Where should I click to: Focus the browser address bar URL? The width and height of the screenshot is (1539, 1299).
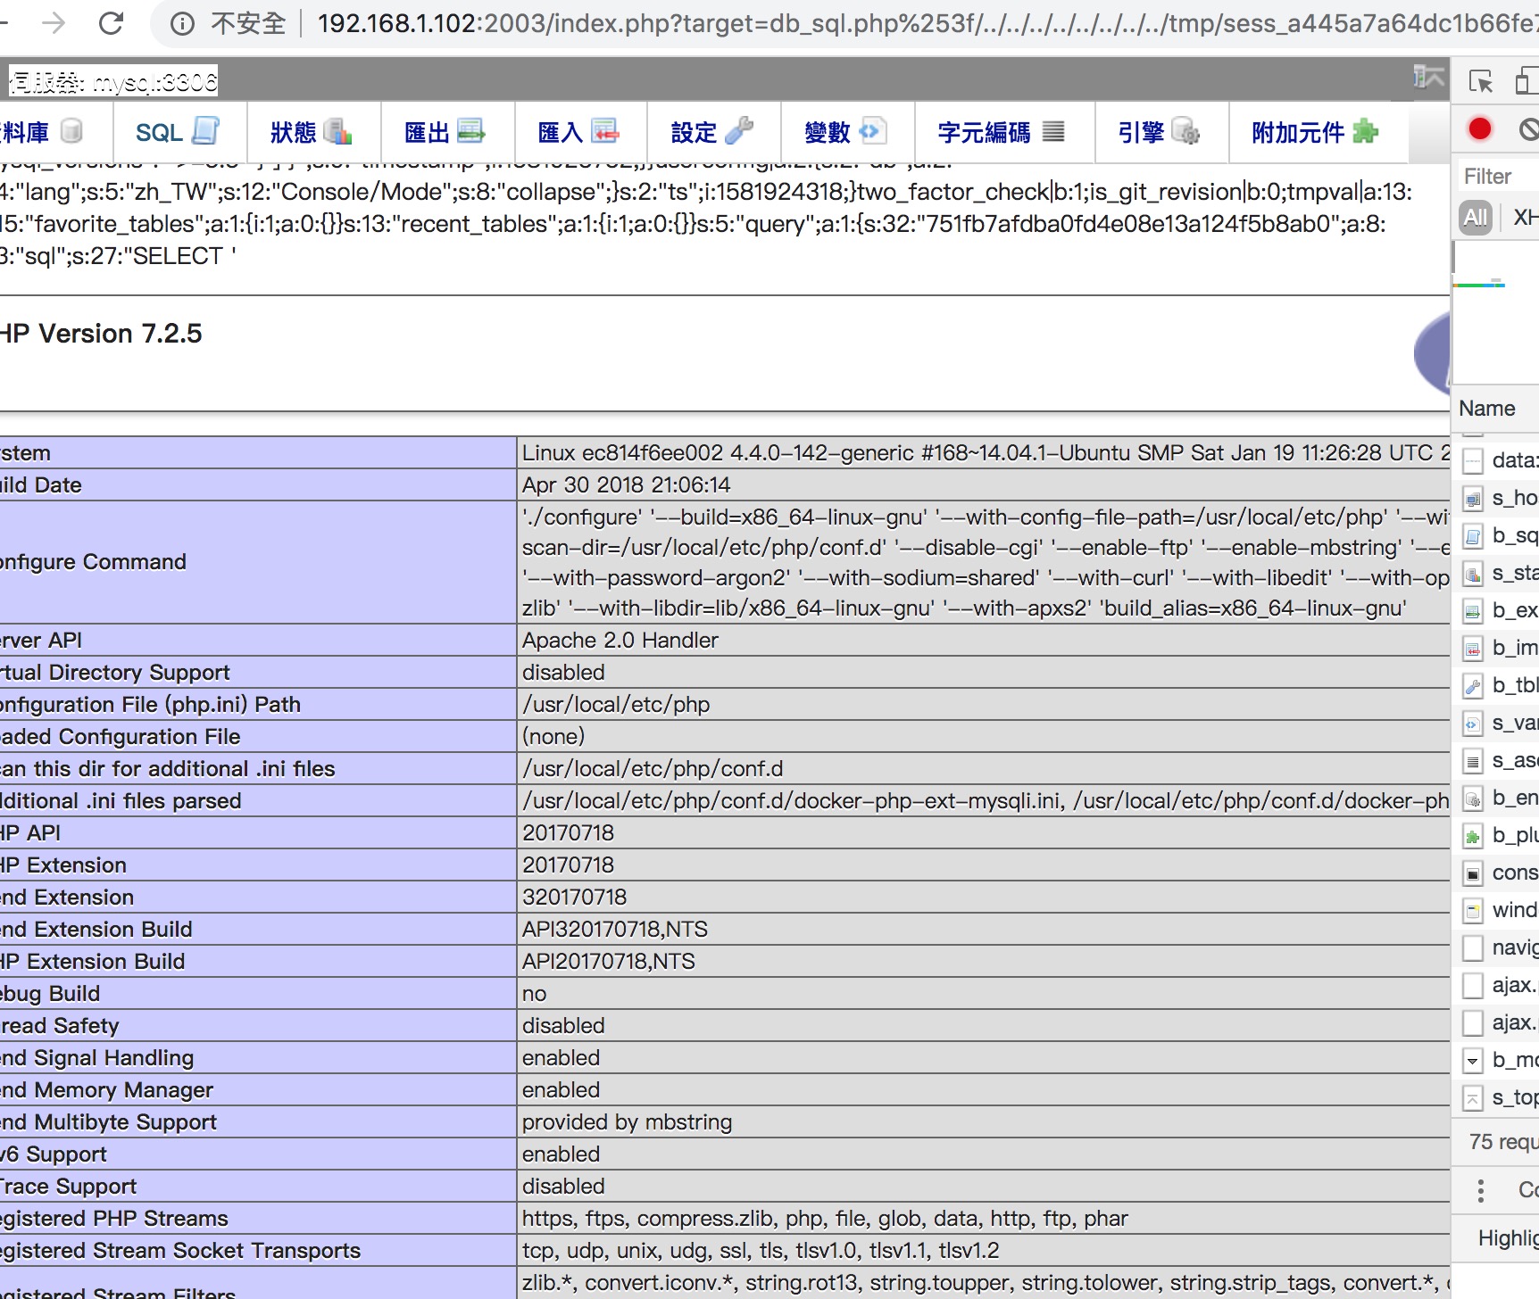click(x=925, y=24)
